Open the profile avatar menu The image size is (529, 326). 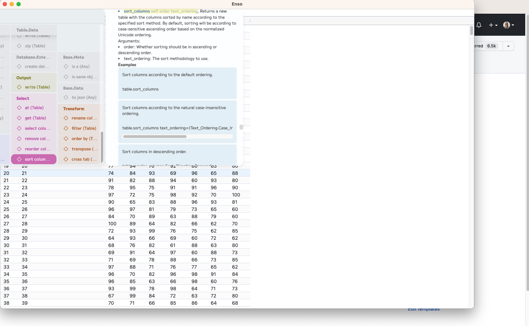pos(508,25)
